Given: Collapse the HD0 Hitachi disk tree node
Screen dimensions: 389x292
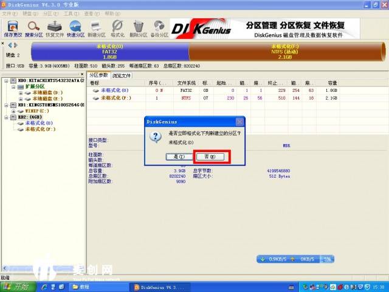Looking at the screenshot, I should click(x=6, y=80).
